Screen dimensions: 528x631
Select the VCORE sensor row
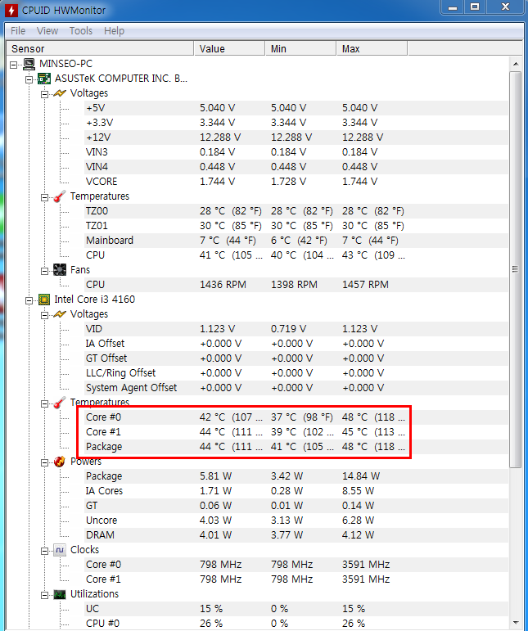coord(296,182)
